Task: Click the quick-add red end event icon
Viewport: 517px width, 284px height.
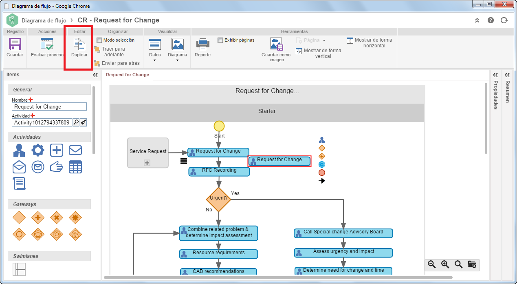Action: point(322,172)
